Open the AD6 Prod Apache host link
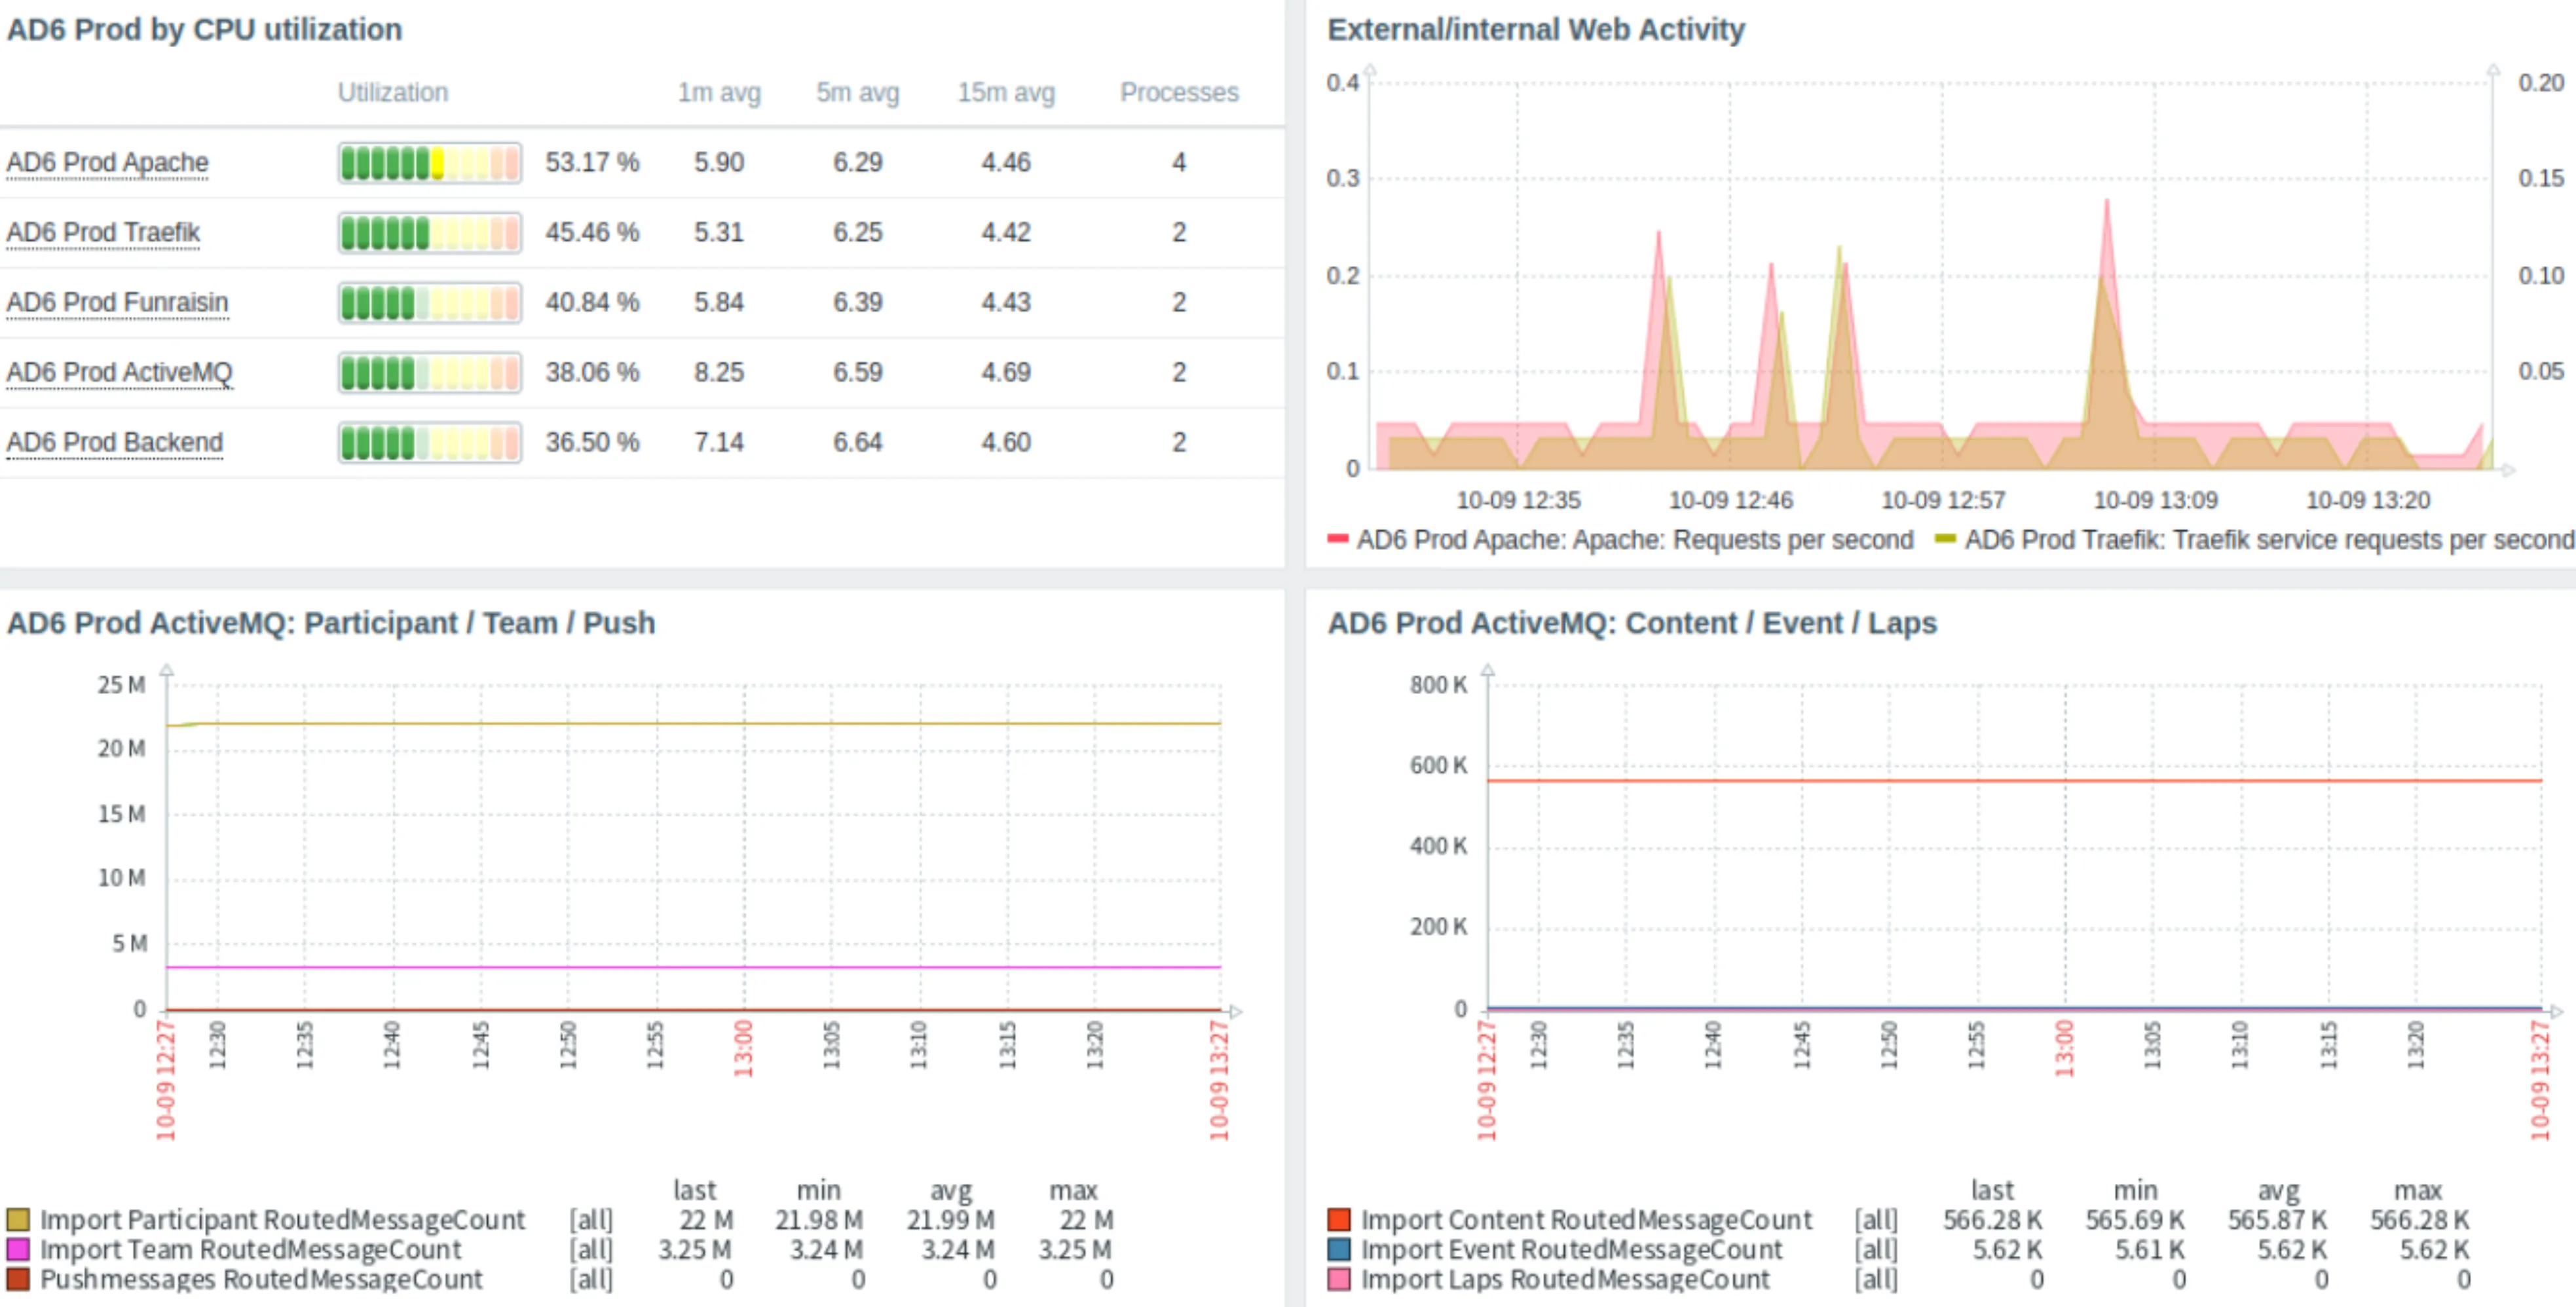Image resolution: width=2576 pixels, height=1307 pixels. [x=107, y=162]
